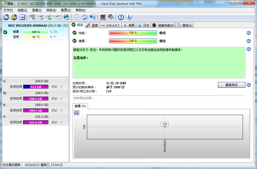Open the 配置(C) menu
This screenshot has width=257, height=169.
pyautogui.click(x=66, y=10)
